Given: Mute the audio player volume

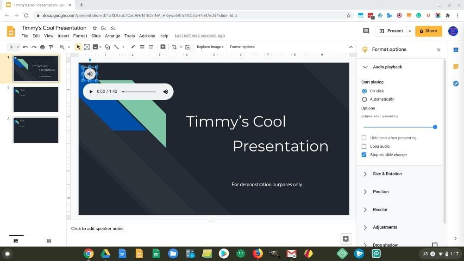Looking at the screenshot, I should pyautogui.click(x=166, y=91).
